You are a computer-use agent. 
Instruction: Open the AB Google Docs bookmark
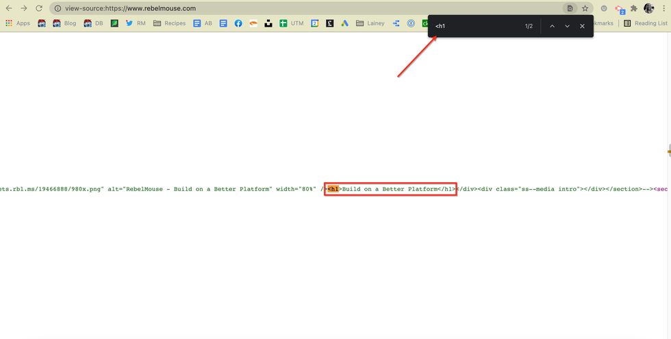[203, 23]
